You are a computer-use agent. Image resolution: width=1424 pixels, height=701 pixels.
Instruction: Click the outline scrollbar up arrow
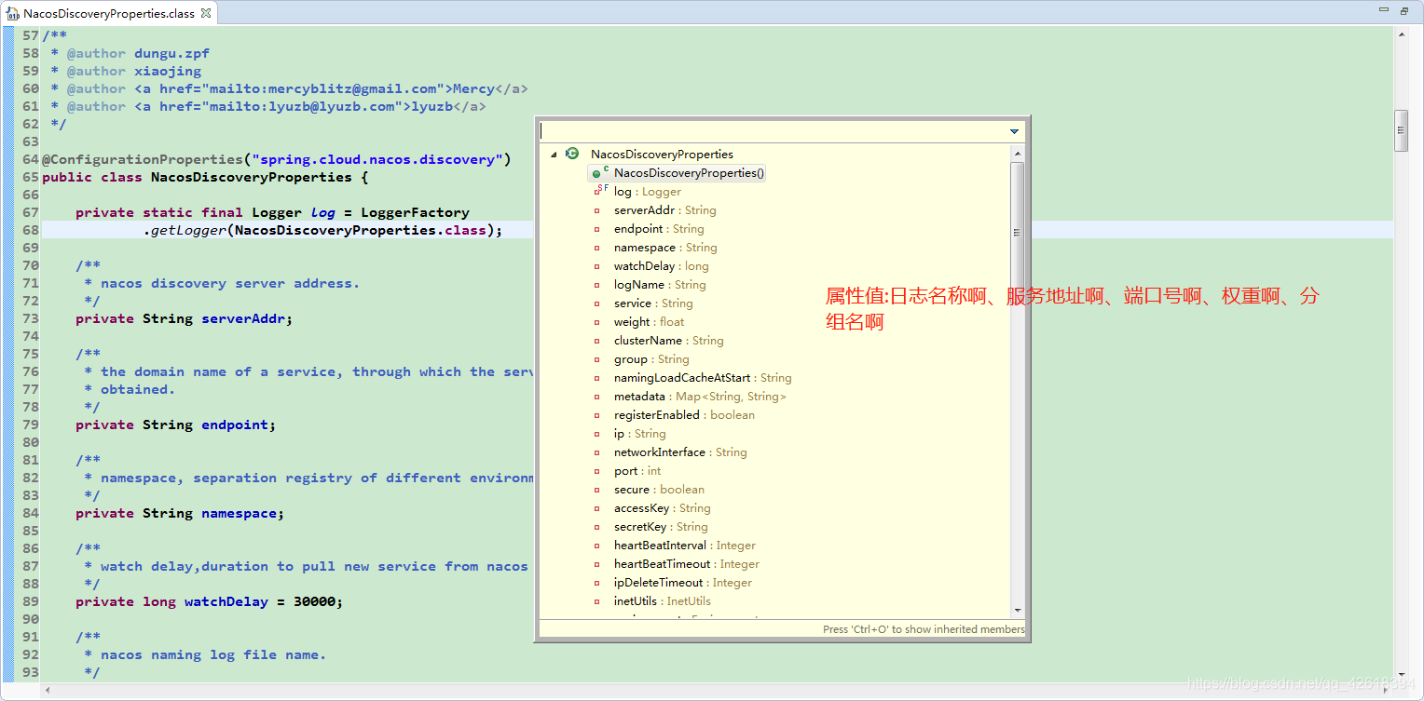click(x=1018, y=154)
